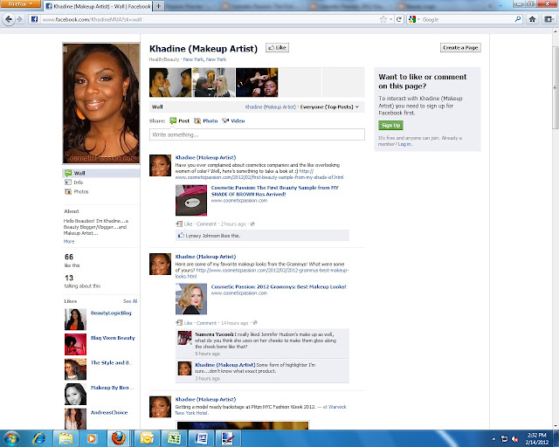The width and height of the screenshot is (559, 447).
Task: Open Word from the taskbar
Action: point(201,438)
